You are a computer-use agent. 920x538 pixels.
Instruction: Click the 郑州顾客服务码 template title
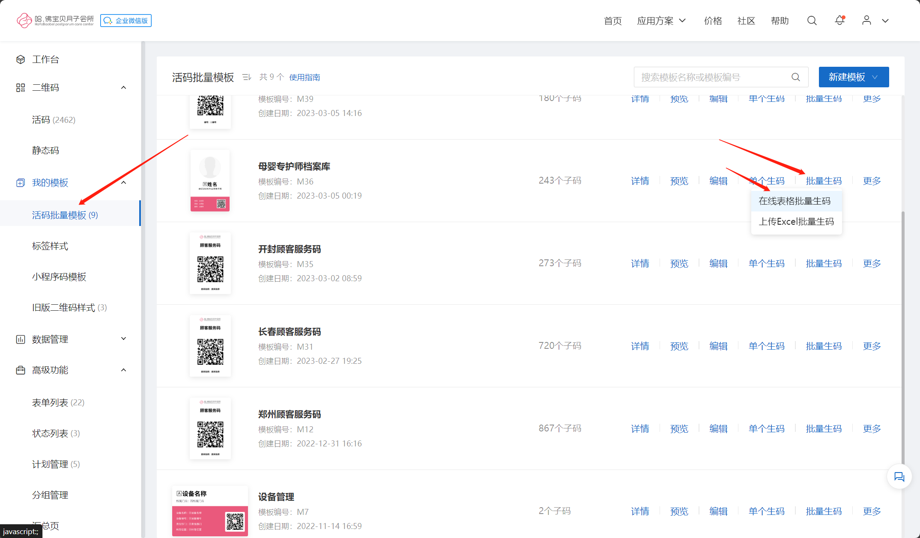(289, 414)
